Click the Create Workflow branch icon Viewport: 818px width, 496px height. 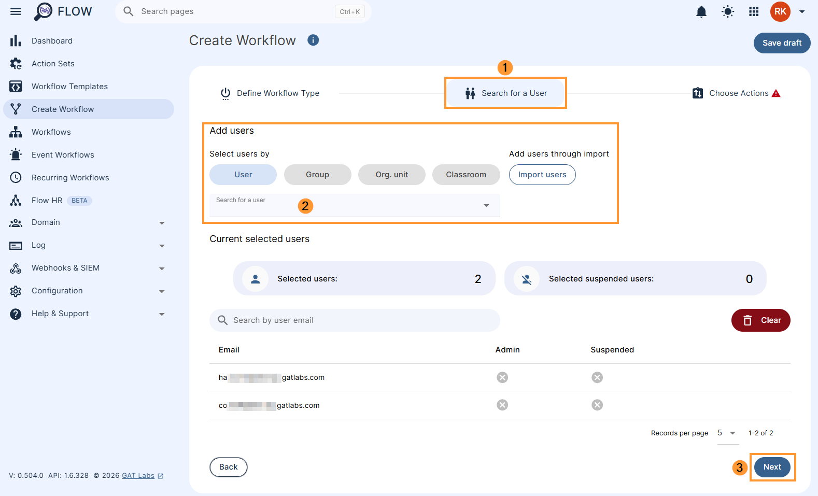tap(16, 109)
